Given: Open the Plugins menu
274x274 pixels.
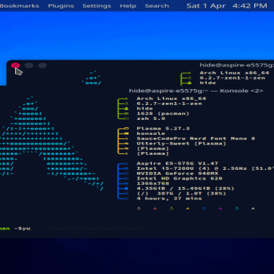Looking at the screenshot, I should [x=61, y=5].
